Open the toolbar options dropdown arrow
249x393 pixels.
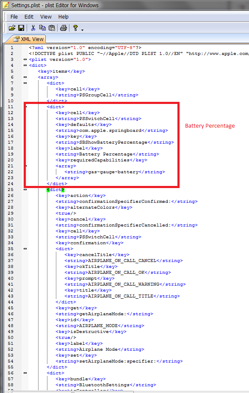point(82,30)
